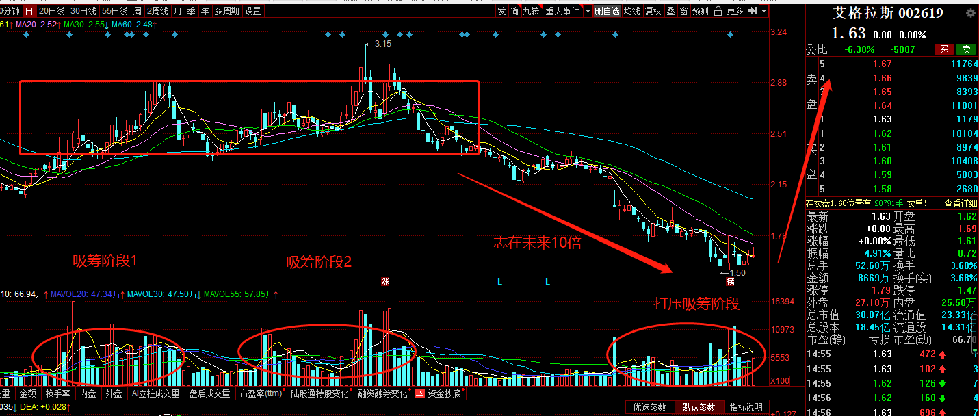
Task: Toggle 均线 moving averages display
Action: pos(632,11)
